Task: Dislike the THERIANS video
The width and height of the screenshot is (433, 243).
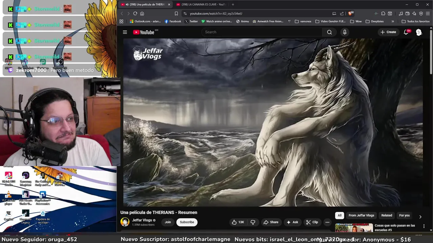Action: (x=253, y=222)
